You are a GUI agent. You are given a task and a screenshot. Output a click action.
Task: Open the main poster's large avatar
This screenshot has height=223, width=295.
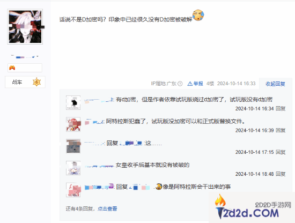(x=25, y=26)
